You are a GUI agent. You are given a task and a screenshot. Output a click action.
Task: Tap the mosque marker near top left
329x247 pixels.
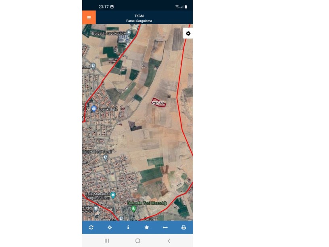94,66
